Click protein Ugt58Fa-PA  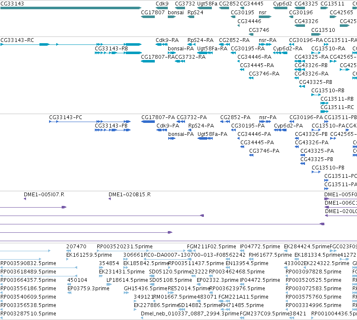[x=212, y=134]
